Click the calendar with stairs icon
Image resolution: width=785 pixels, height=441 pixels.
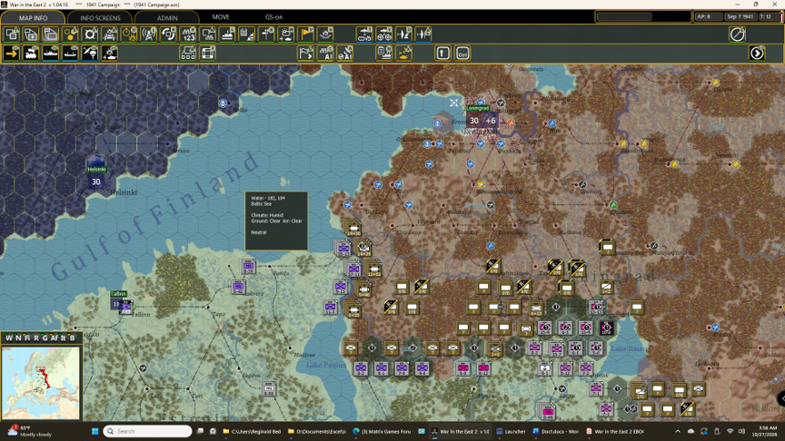pos(247,34)
